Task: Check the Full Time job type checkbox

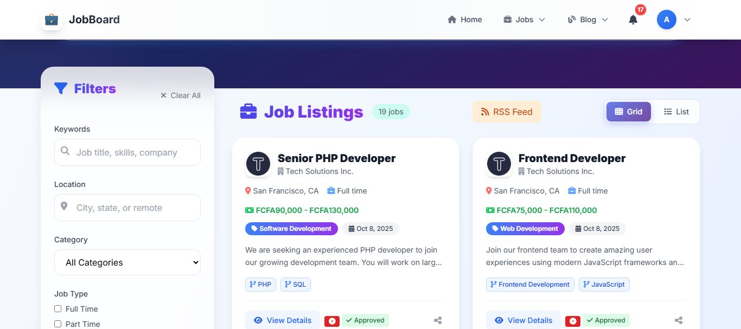Action: 58,309
